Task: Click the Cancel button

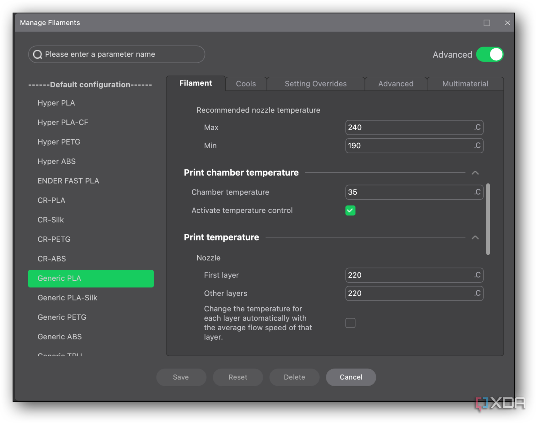Action: 351,377
